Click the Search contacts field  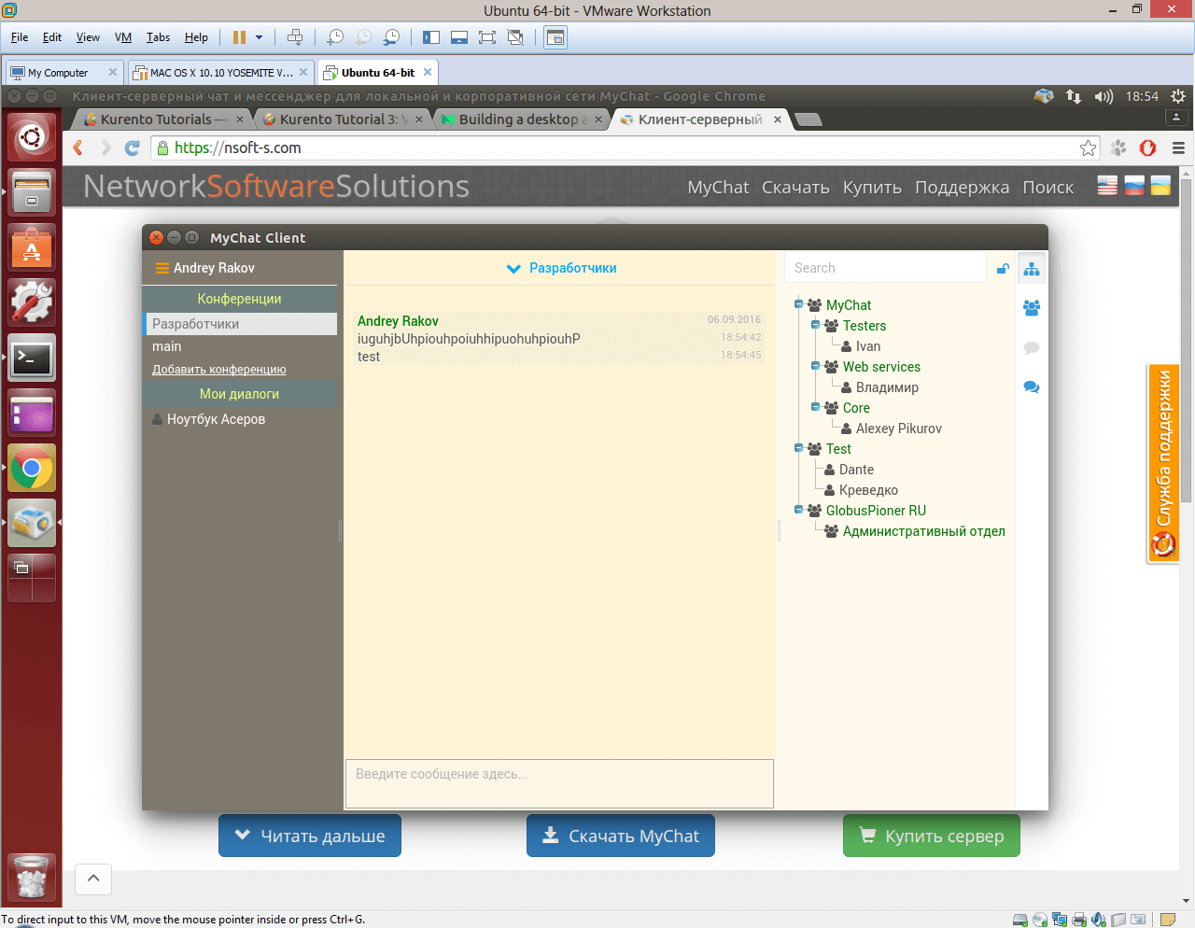[885, 268]
